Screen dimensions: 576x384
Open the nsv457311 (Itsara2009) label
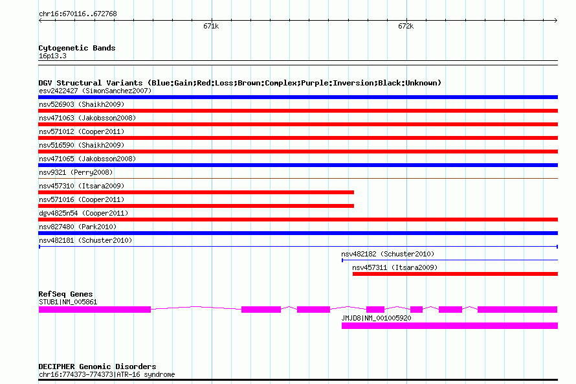[x=395, y=267]
